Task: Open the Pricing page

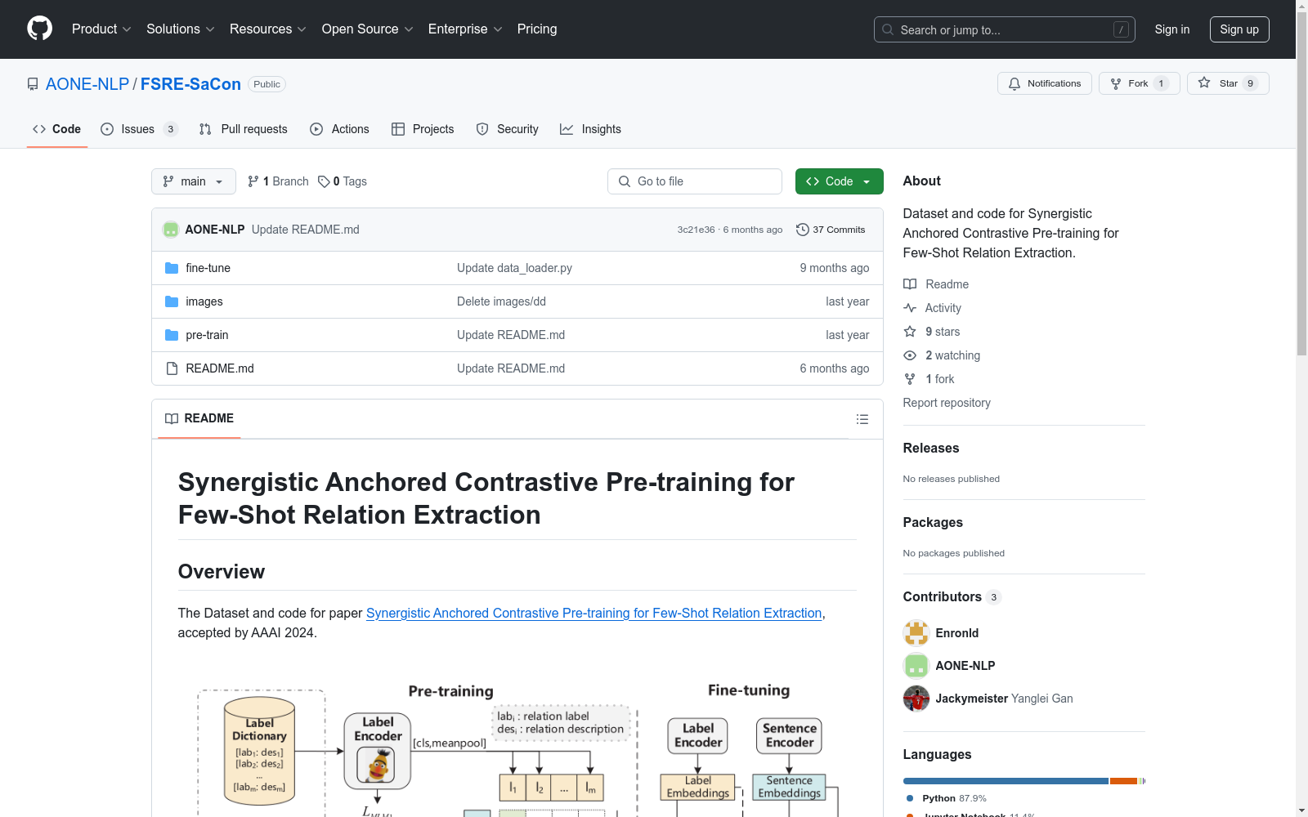Action: [x=537, y=29]
